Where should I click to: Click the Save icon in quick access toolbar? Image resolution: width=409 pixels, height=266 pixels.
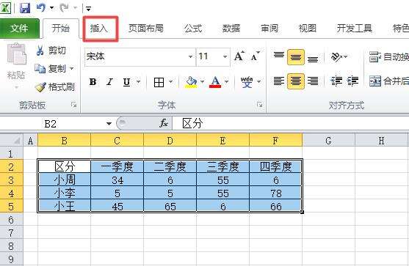pos(25,8)
